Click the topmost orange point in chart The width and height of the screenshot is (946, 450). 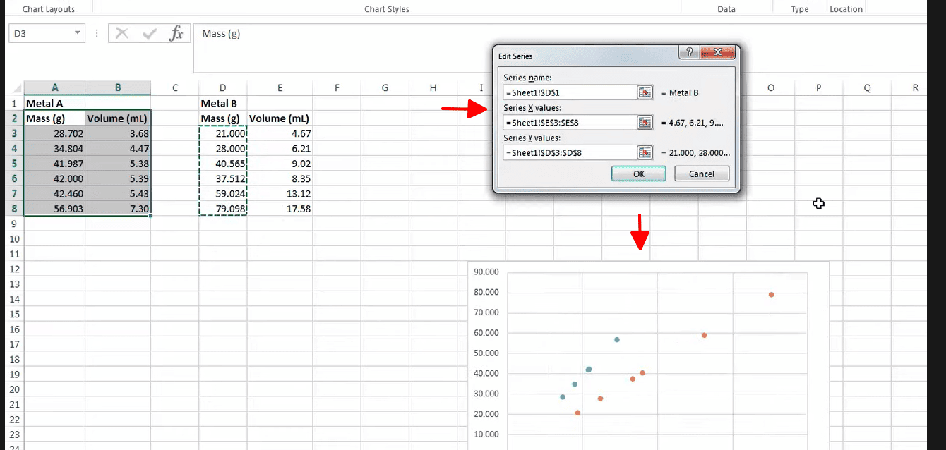pos(771,295)
